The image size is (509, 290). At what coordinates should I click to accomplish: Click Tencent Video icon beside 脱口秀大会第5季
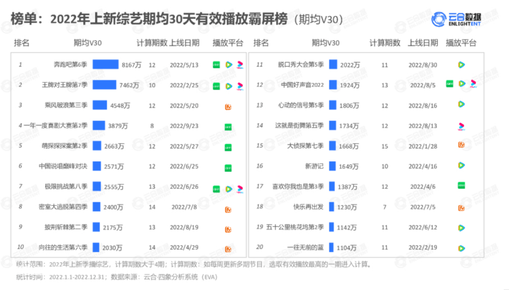(461, 65)
